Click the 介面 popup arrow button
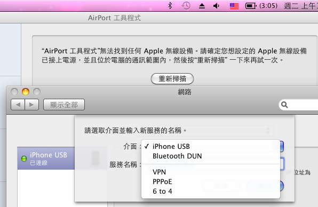318x207 pixels. pyautogui.click(x=282, y=146)
